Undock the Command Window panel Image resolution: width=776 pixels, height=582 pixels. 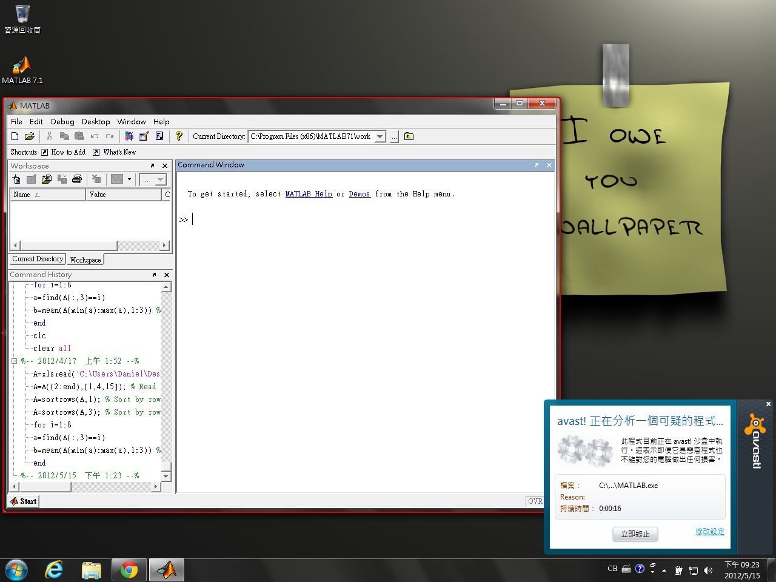(x=537, y=165)
